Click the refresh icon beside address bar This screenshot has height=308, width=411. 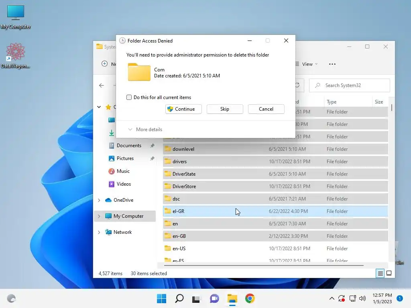tap(297, 85)
